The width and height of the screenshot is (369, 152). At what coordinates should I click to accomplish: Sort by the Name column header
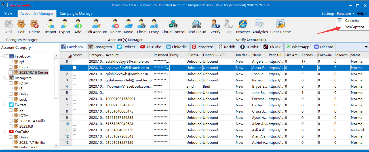click(260, 55)
